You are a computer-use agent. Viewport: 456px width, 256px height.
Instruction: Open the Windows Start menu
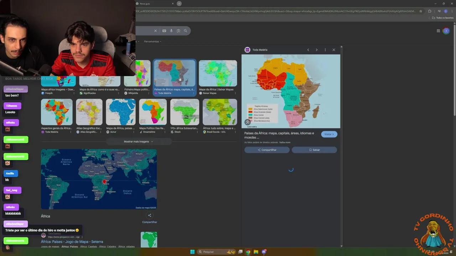pyautogui.click(x=192, y=252)
